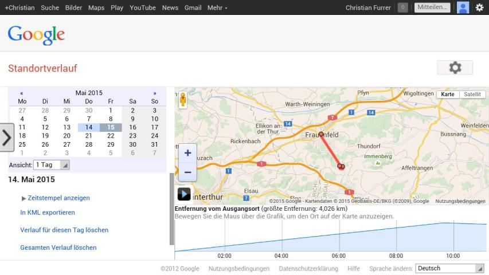The height and width of the screenshot is (275, 489).
Task: Select 15 May in the calendar
Action: (111, 127)
